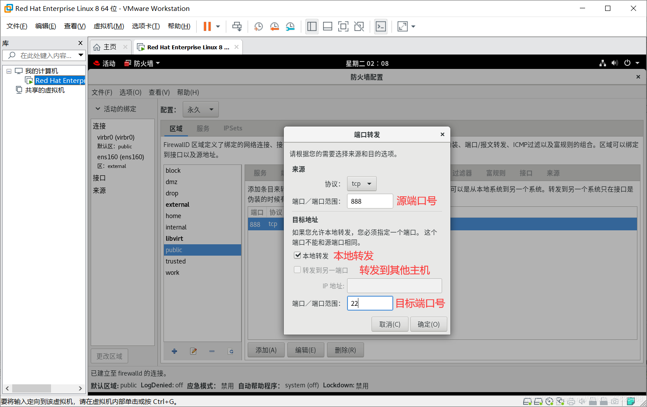This screenshot has height=407, width=647.
Task: Load zone defaults refresh icon
Action: pos(231,351)
